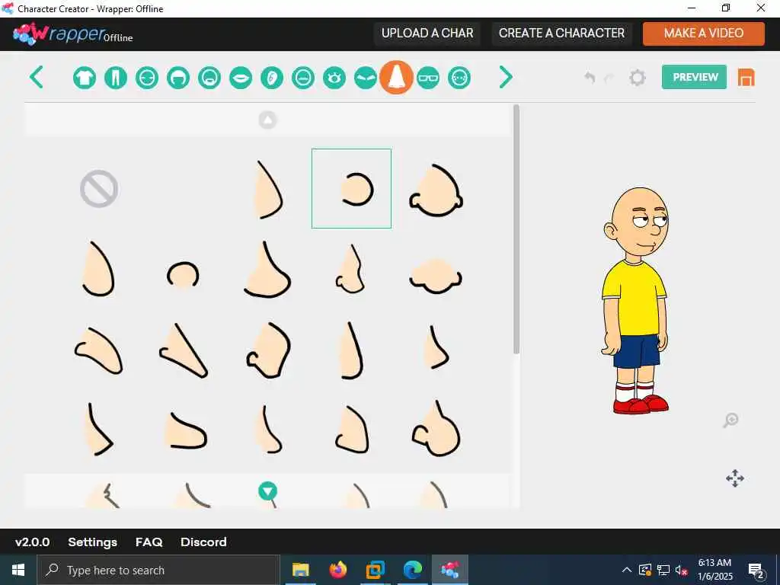The image size is (780, 585).
Task: Open the Discord footer link
Action: pos(203,542)
